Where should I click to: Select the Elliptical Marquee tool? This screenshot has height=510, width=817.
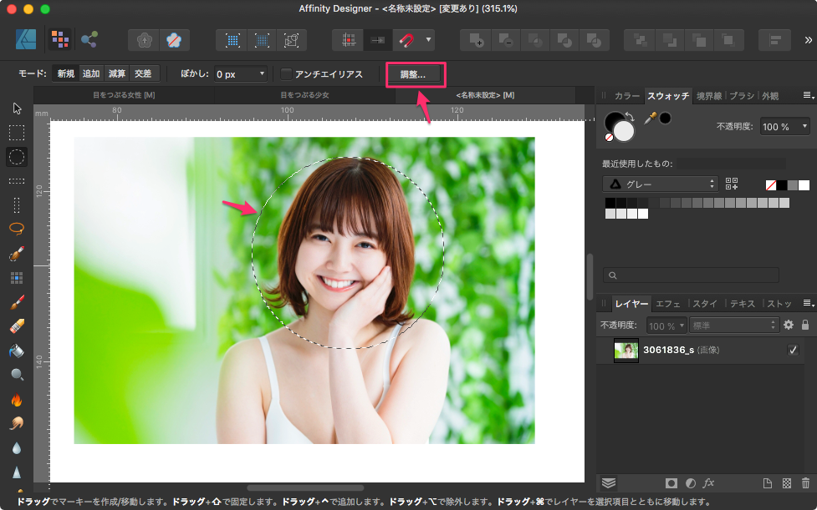pos(16,156)
